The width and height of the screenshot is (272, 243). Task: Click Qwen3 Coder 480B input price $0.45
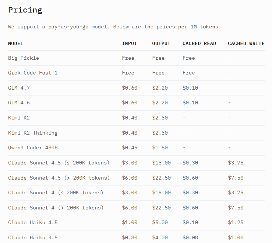click(x=129, y=147)
